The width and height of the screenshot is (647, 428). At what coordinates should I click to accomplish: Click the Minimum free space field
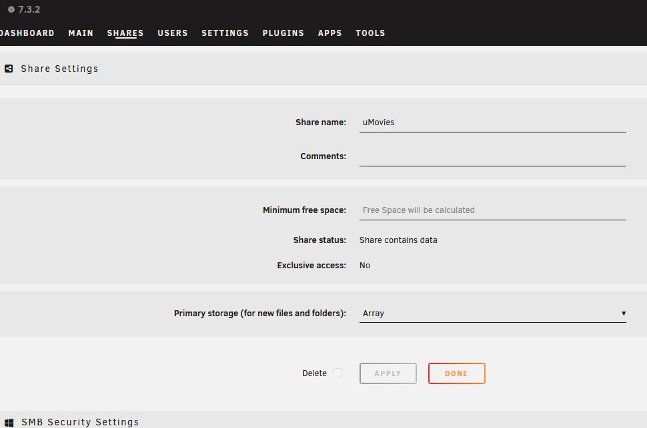(493, 210)
